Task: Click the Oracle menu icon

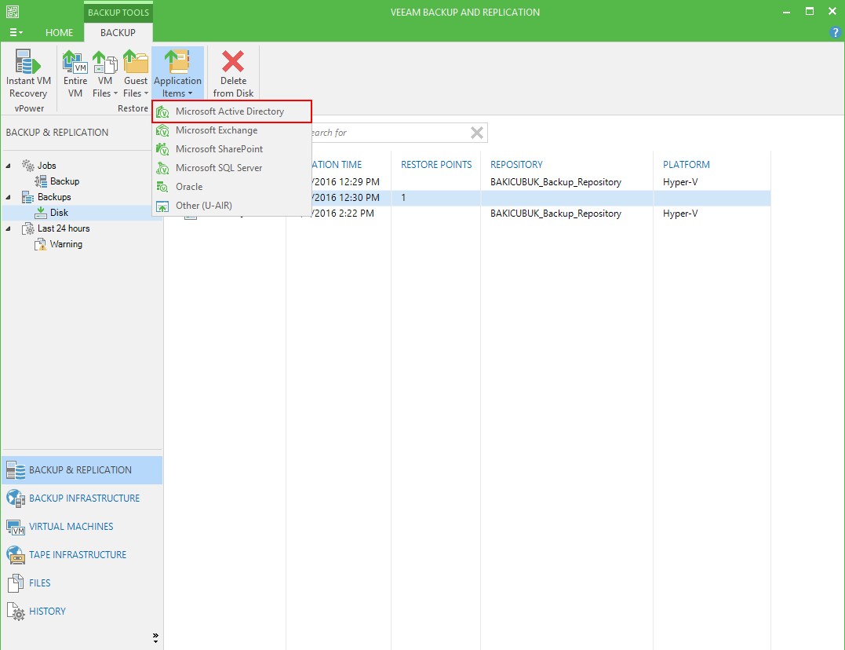Action: pos(162,187)
